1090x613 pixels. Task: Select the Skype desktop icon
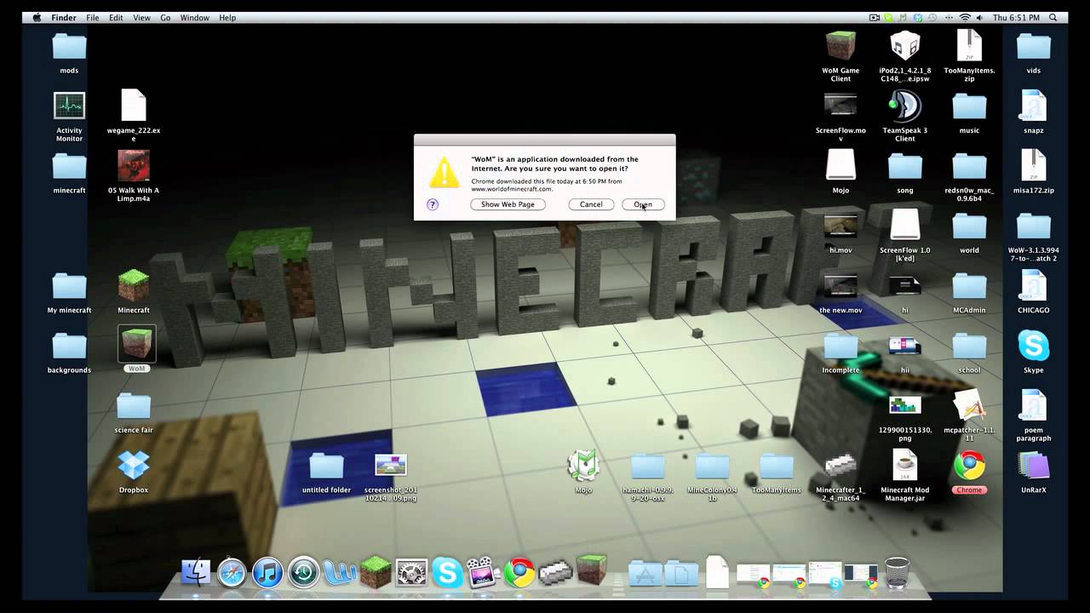point(1034,347)
